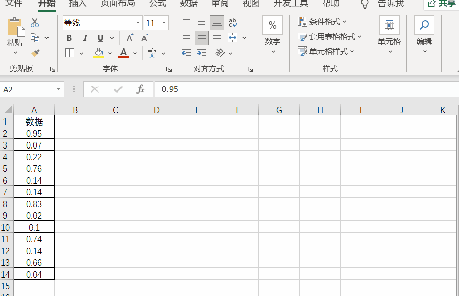Center text horizontally
Image resolution: width=459 pixels, height=296 pixels.
tap(202, 38)
